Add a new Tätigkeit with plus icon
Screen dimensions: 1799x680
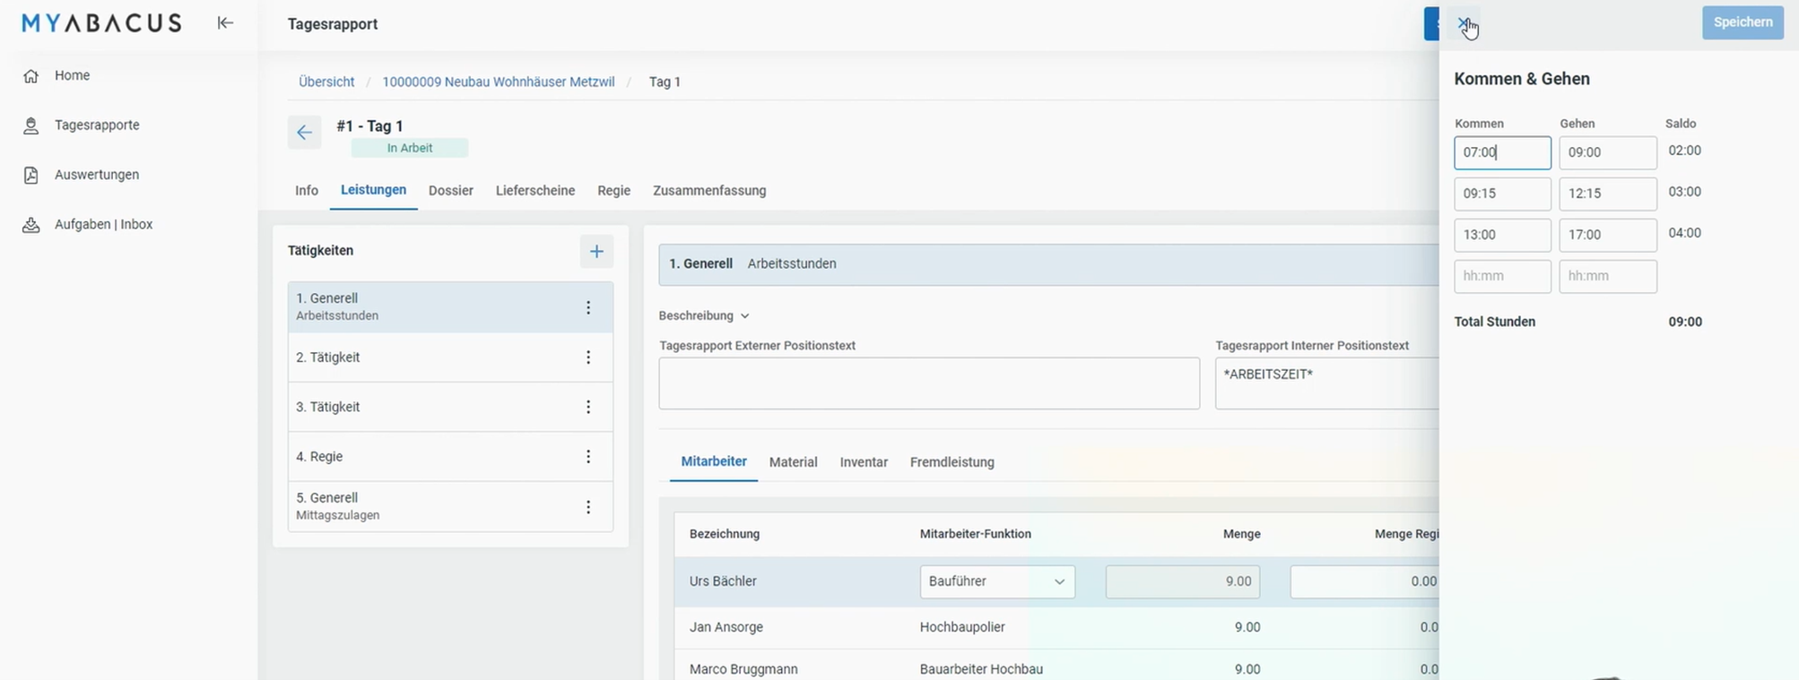[x=596, y=252]
